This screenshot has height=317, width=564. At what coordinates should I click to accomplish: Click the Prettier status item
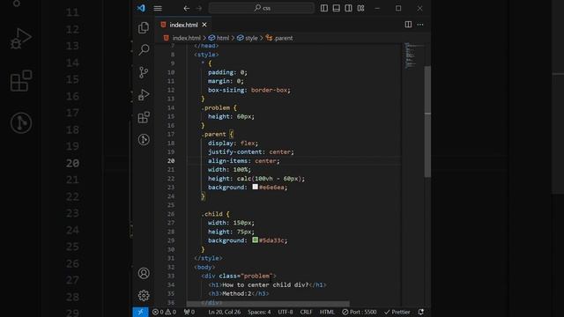point(397,312)
